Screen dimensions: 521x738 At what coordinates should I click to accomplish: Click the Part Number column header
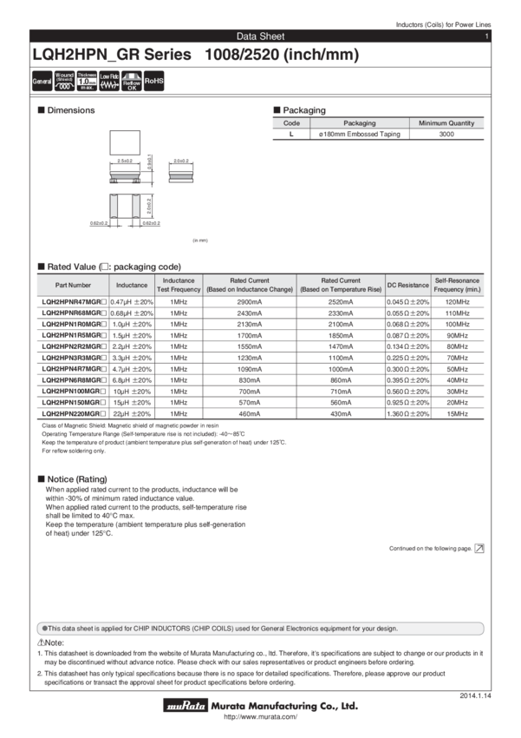(x=73, y=286)
